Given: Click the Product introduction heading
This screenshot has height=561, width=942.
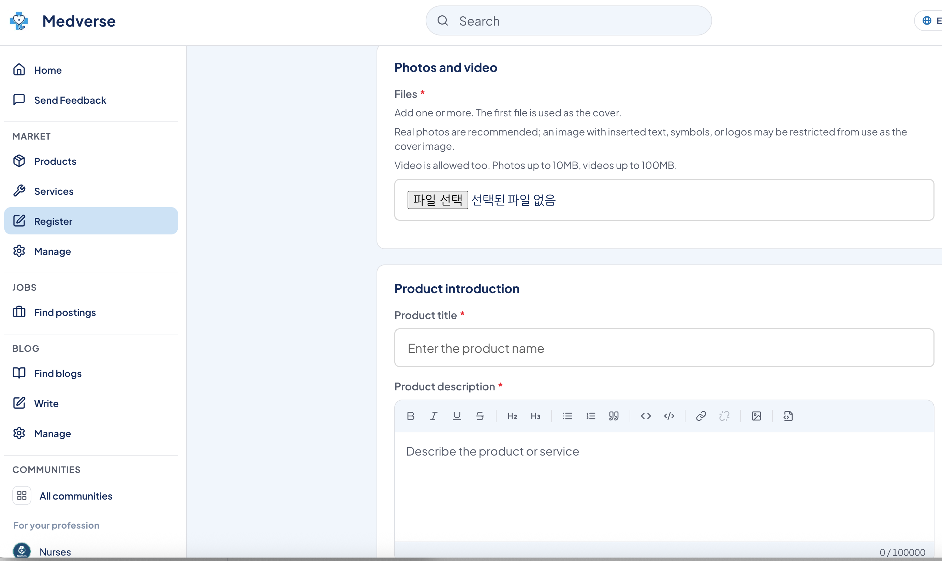Looking at the screenshot, I should [x=457, y=288].
